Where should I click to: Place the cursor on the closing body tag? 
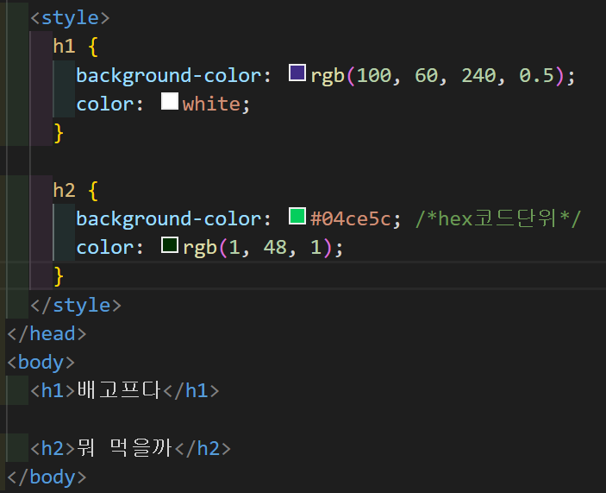[47, 477]
